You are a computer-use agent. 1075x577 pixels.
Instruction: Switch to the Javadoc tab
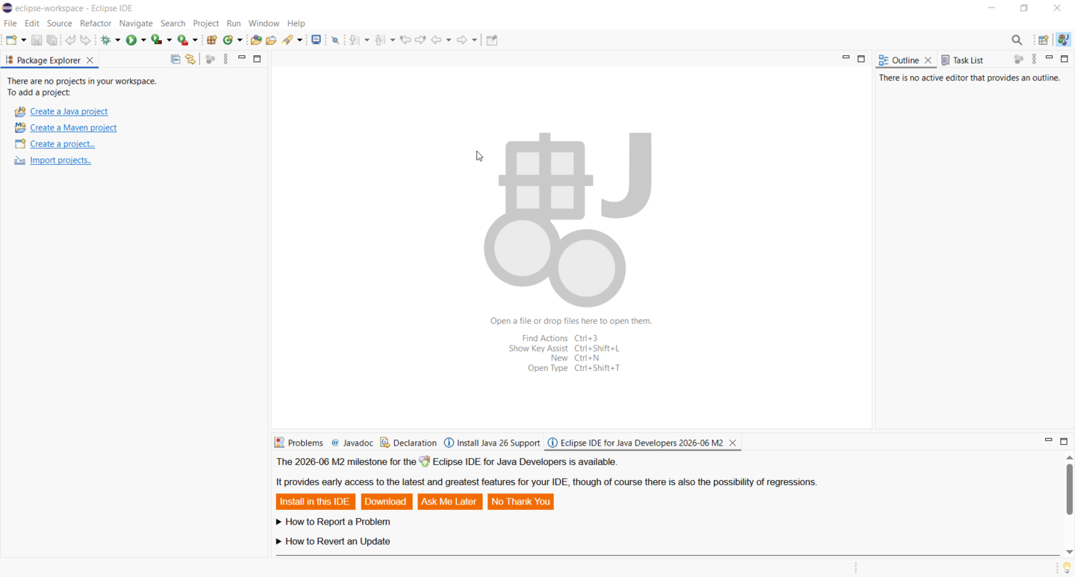[352, 443]
